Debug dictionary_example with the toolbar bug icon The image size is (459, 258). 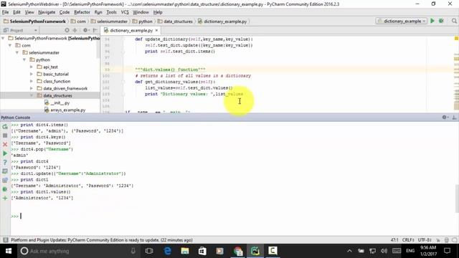pos(442,21)
